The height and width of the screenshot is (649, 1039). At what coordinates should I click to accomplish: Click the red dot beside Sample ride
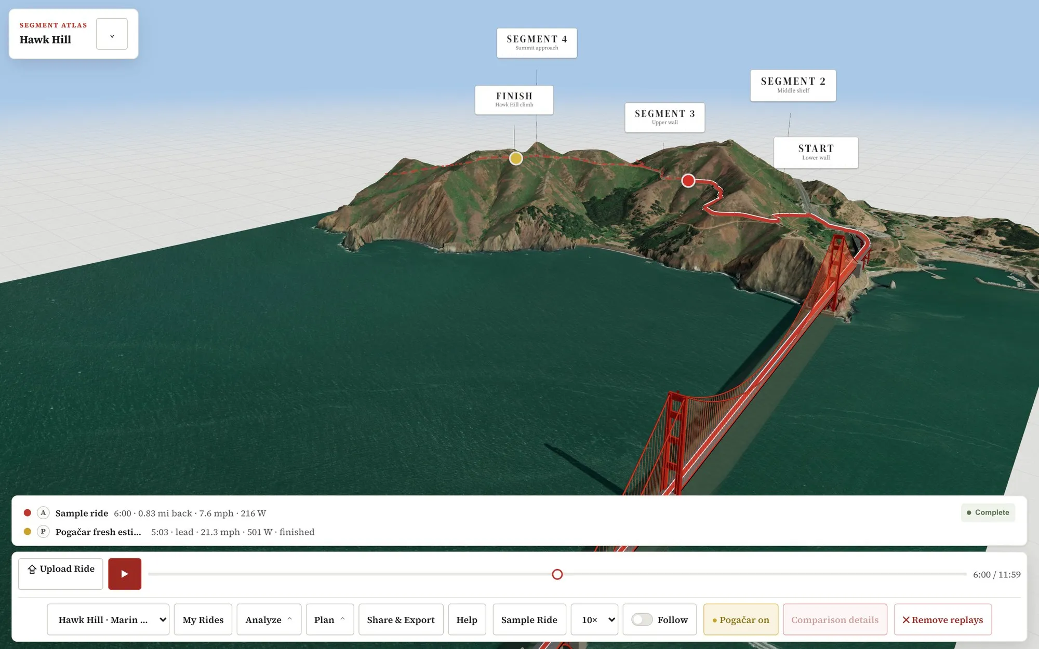point(28,513)
